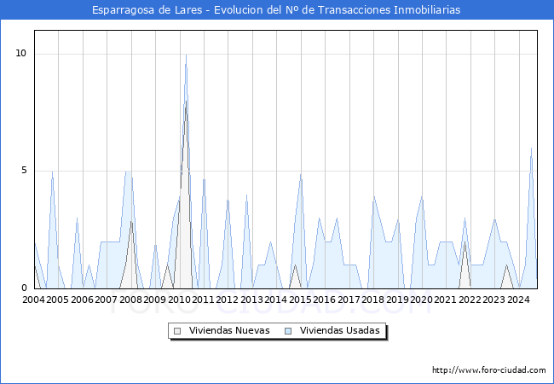Click the Viviendas Nuevas legend color swatch
Screen dimensions: 554x384
(177, 331)
